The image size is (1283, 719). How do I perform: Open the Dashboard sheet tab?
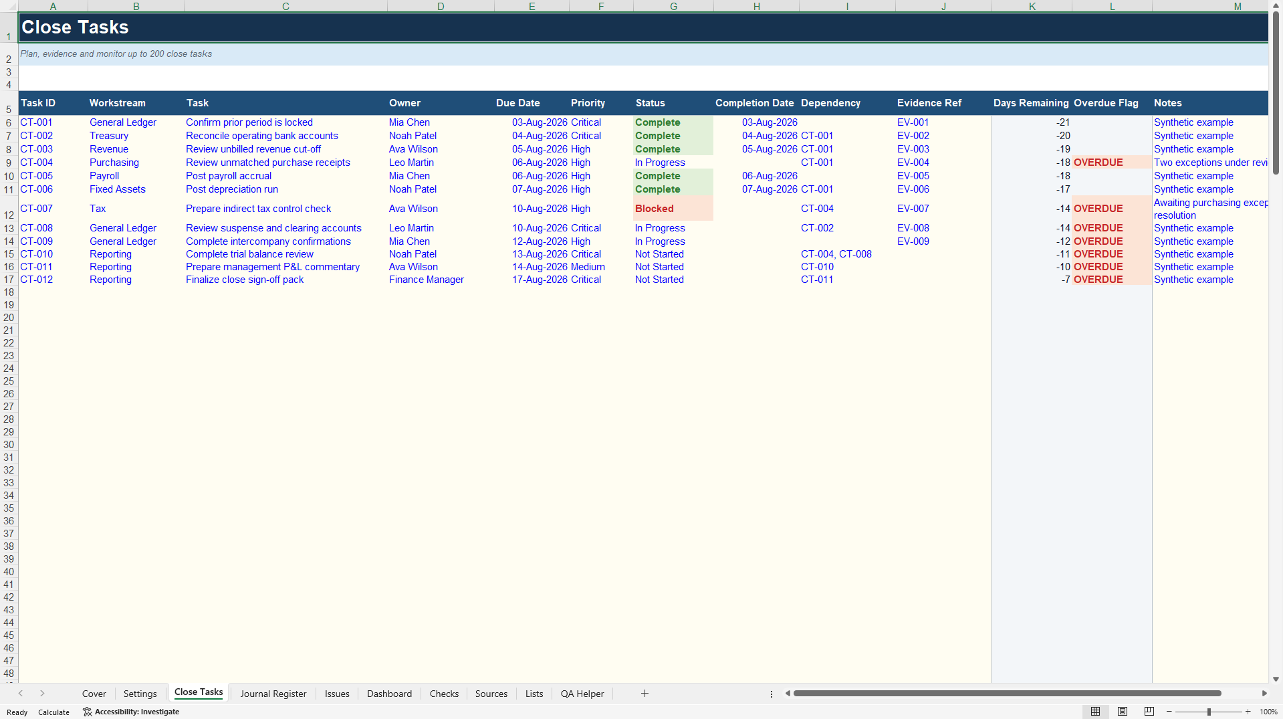click(389, 694)
